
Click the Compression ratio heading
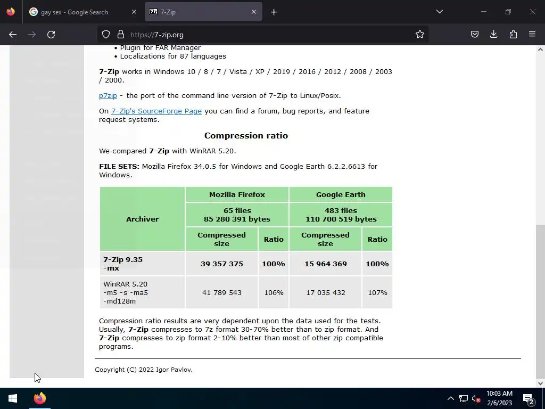click(246, 136)
